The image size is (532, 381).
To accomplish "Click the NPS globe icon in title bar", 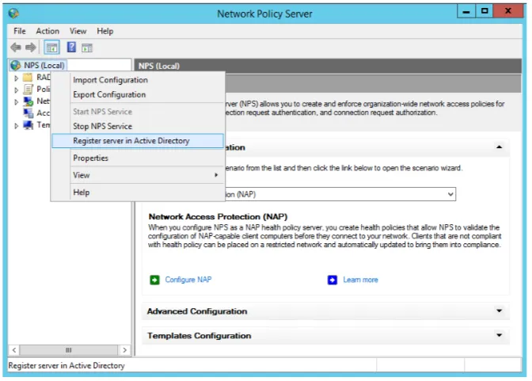I will click(x=14, y=13).
